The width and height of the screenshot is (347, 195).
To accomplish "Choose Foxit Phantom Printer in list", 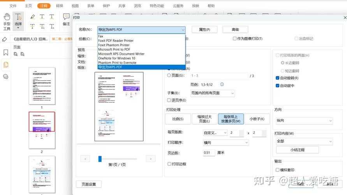I will (141, 45).
